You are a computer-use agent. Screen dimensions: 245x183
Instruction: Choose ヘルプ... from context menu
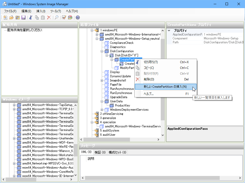click(x=165, y=94)
